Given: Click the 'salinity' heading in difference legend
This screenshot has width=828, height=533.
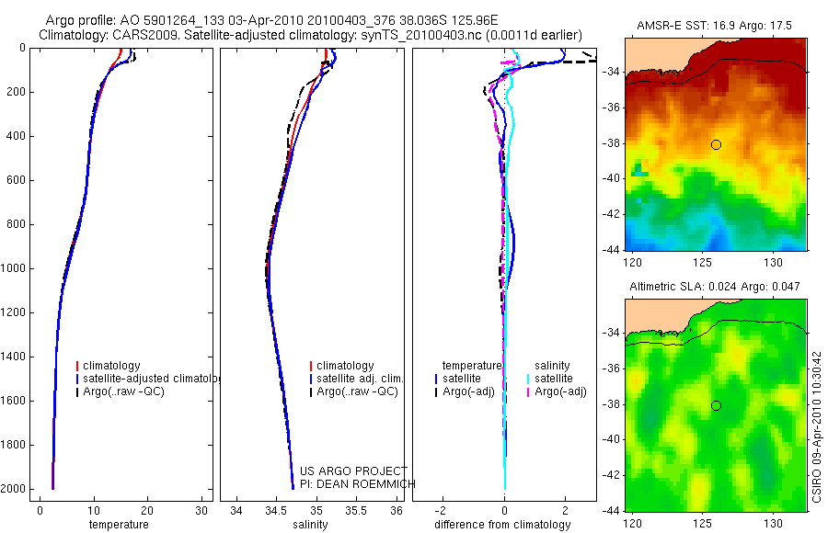Looking at the screenshot, I should (552, 366).
